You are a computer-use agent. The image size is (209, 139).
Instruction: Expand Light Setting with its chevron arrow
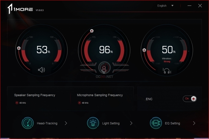tap(131, 123)
